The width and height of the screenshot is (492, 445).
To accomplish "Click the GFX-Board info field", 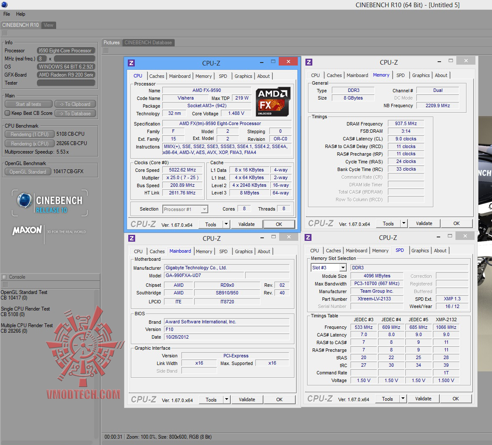I will click(x=66, y=75).
